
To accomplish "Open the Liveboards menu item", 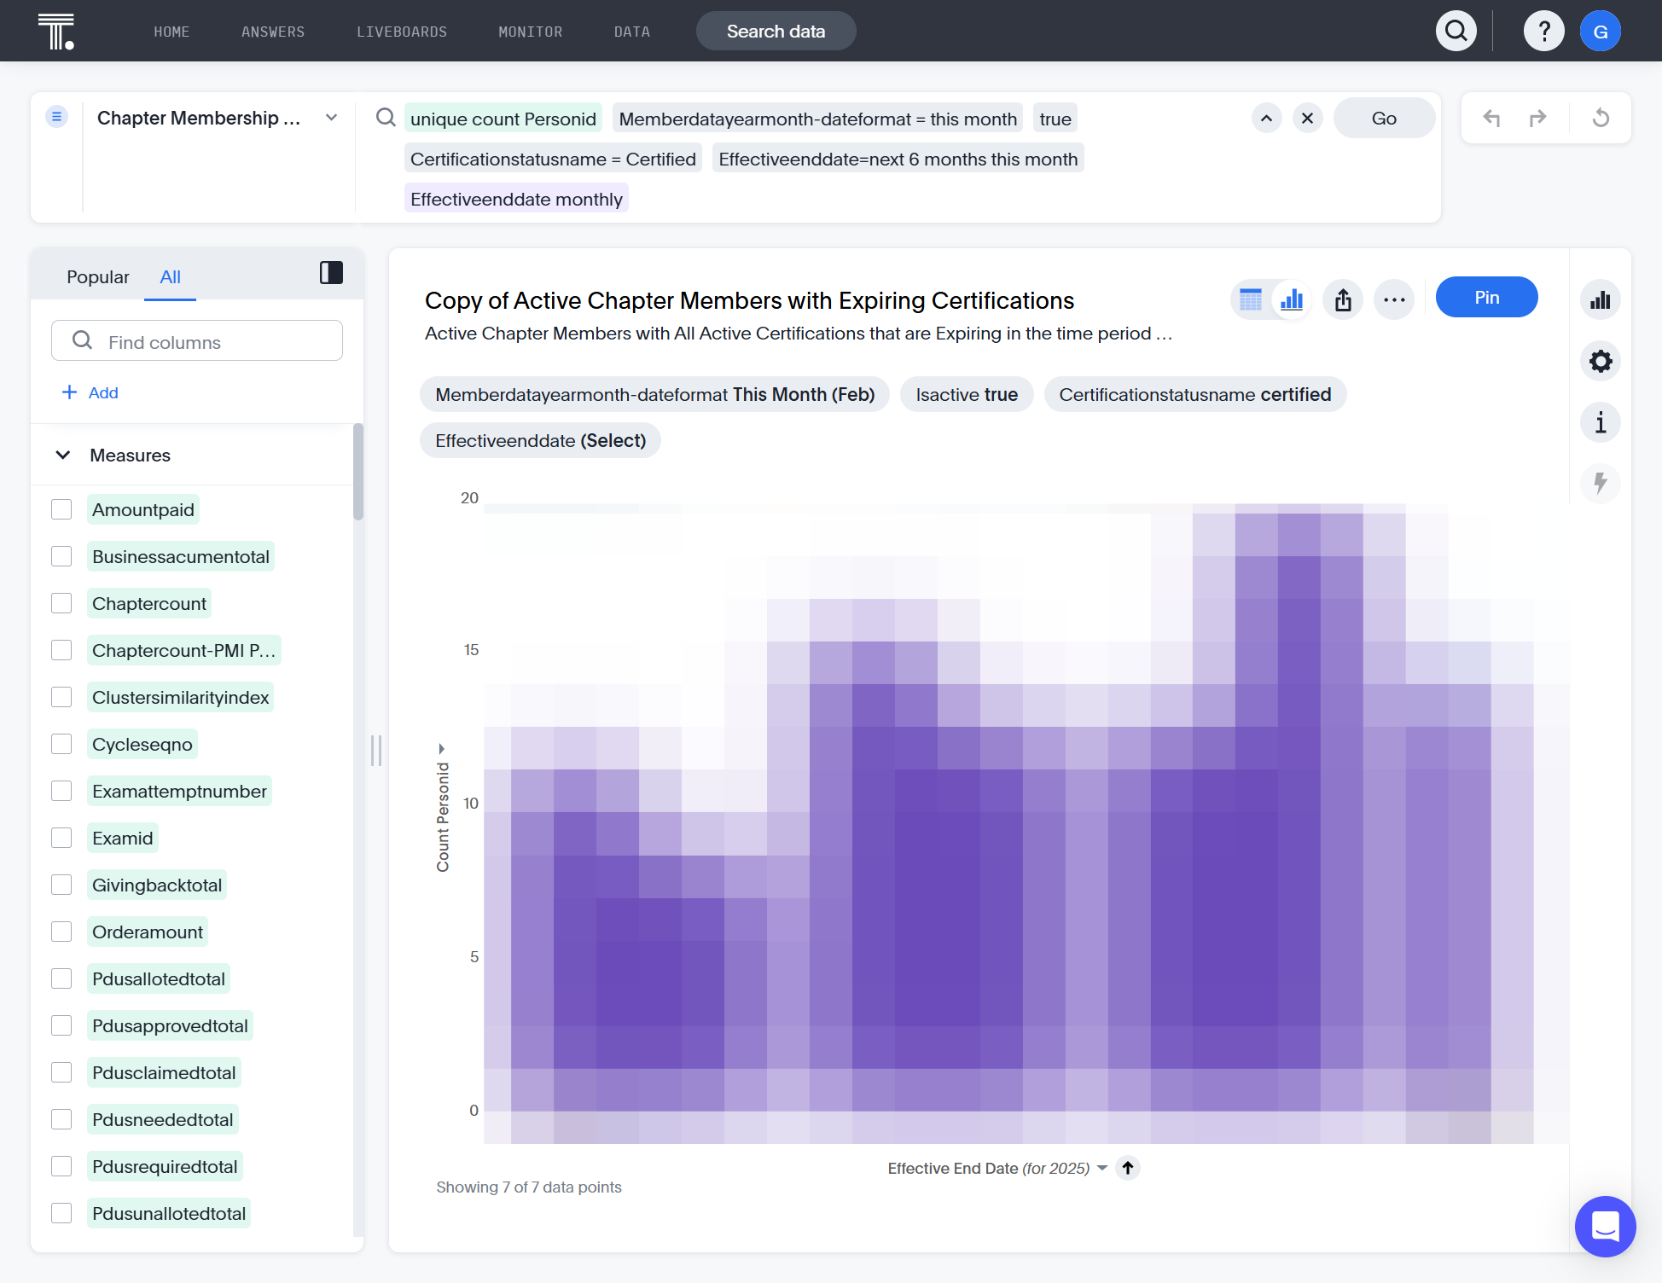I will tap(402, 32).
